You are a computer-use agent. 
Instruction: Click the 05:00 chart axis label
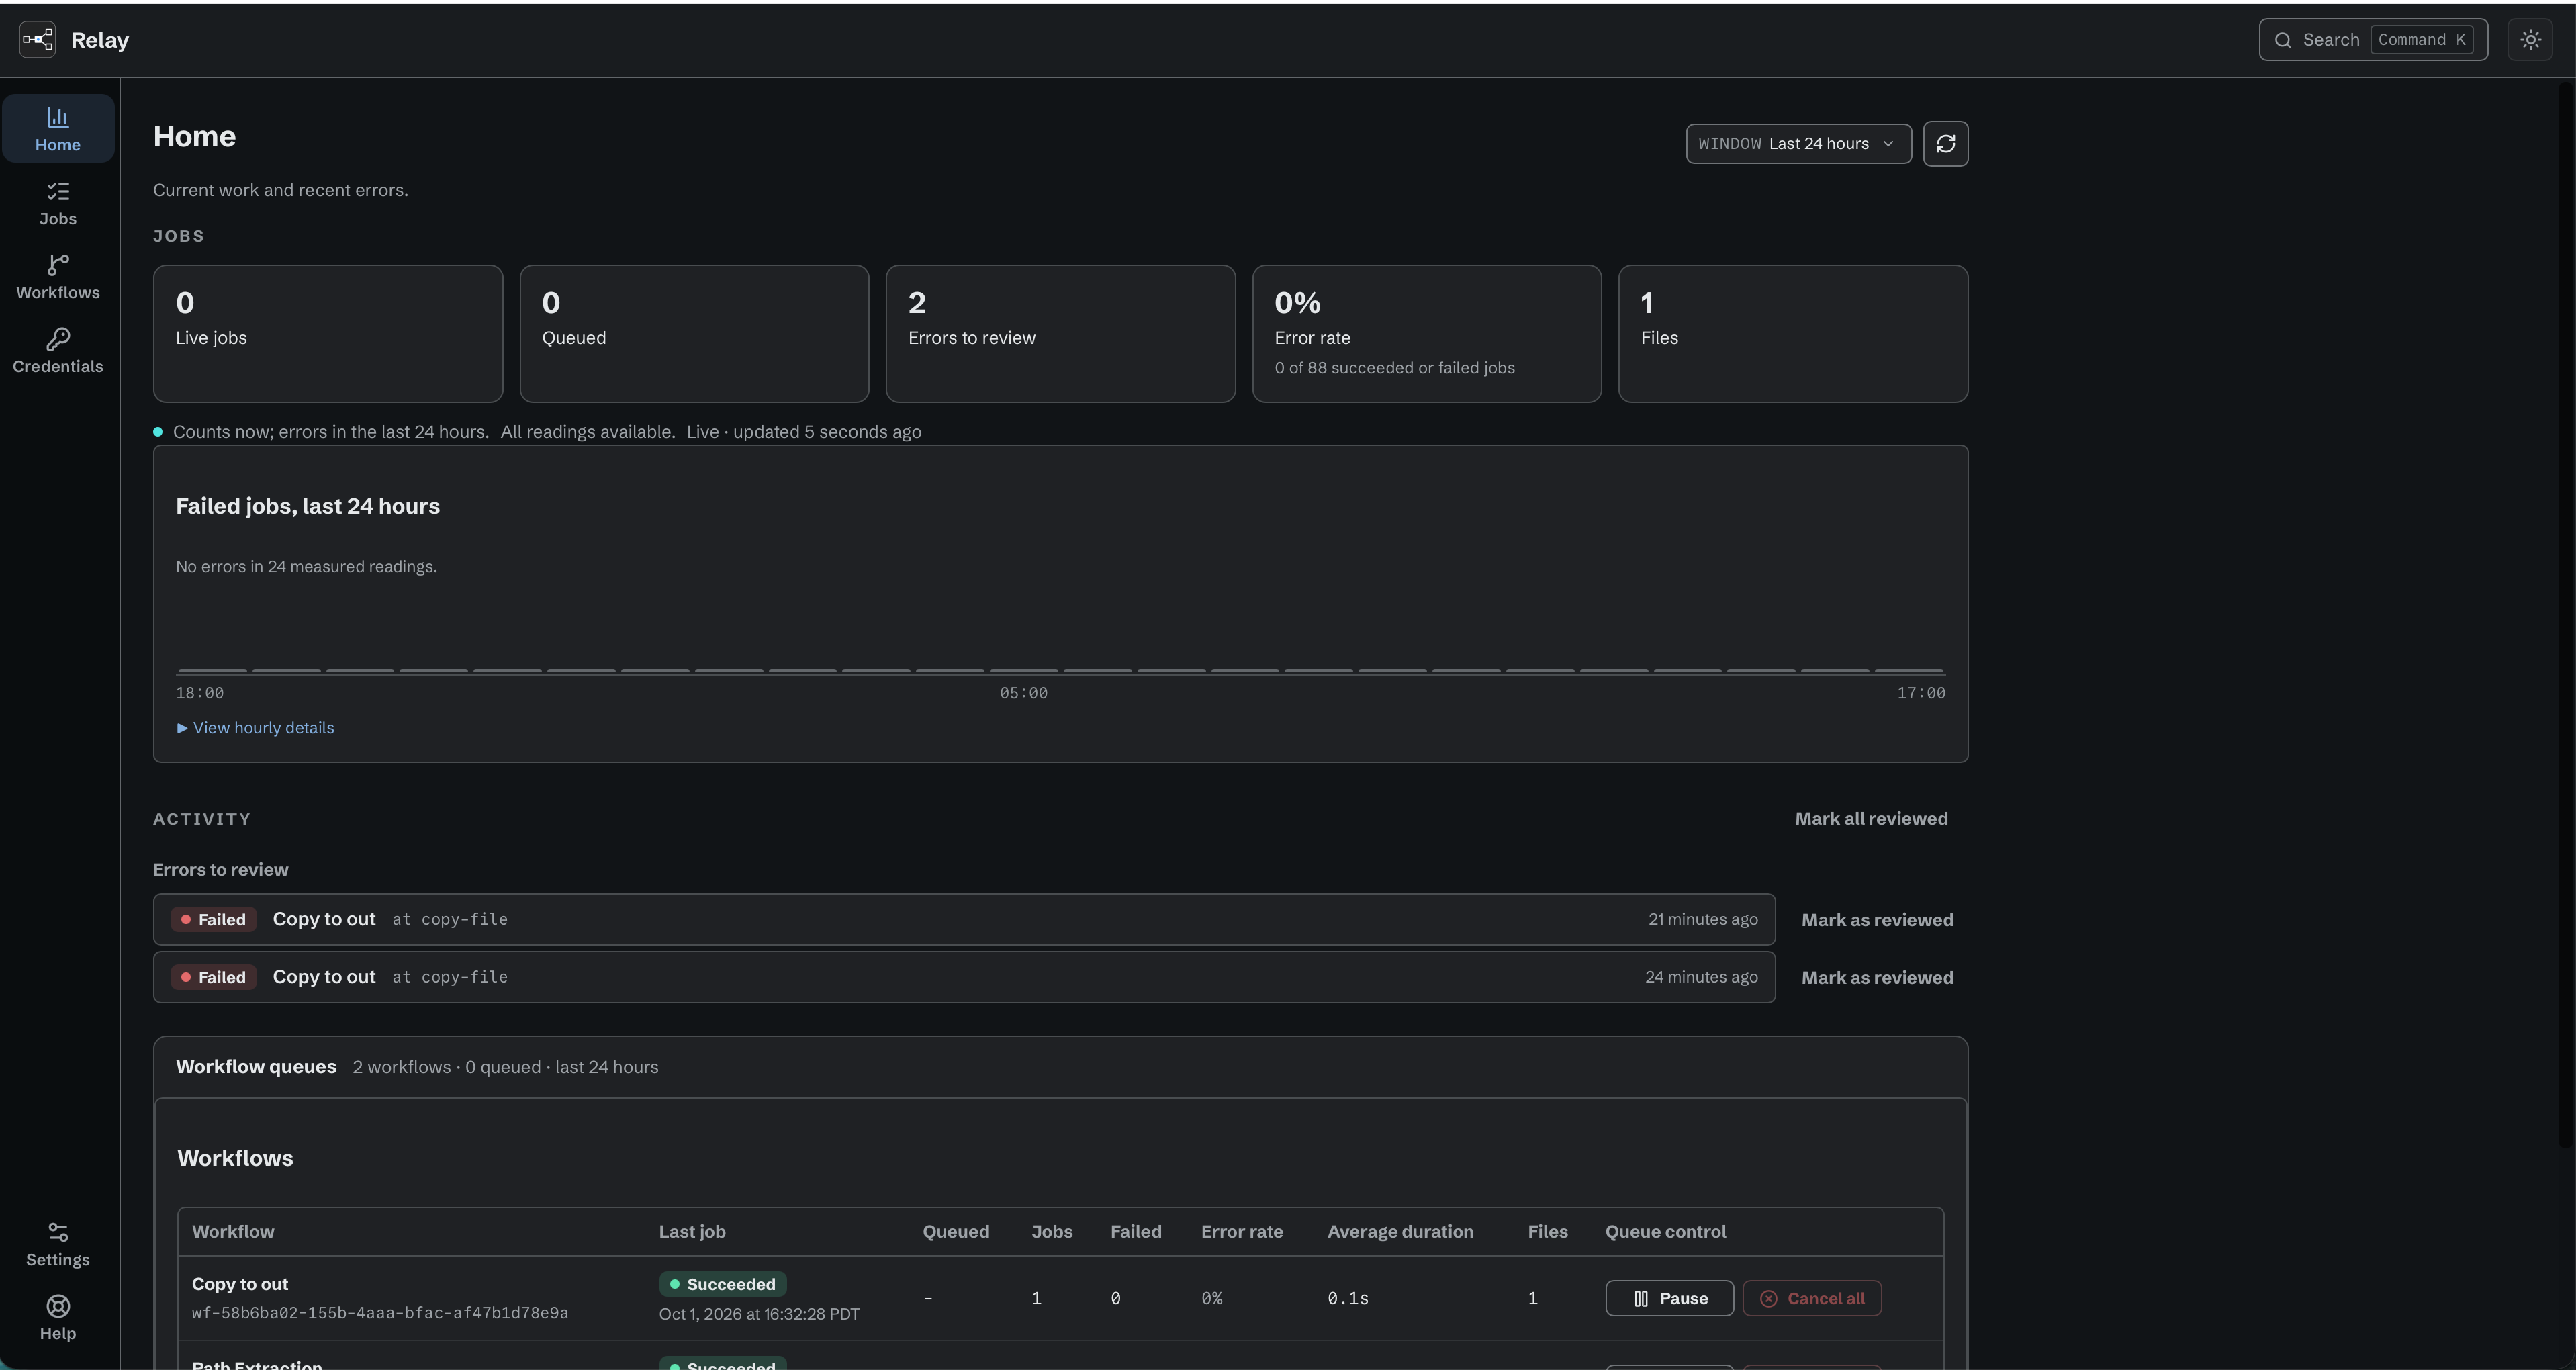pos(1024,693)
